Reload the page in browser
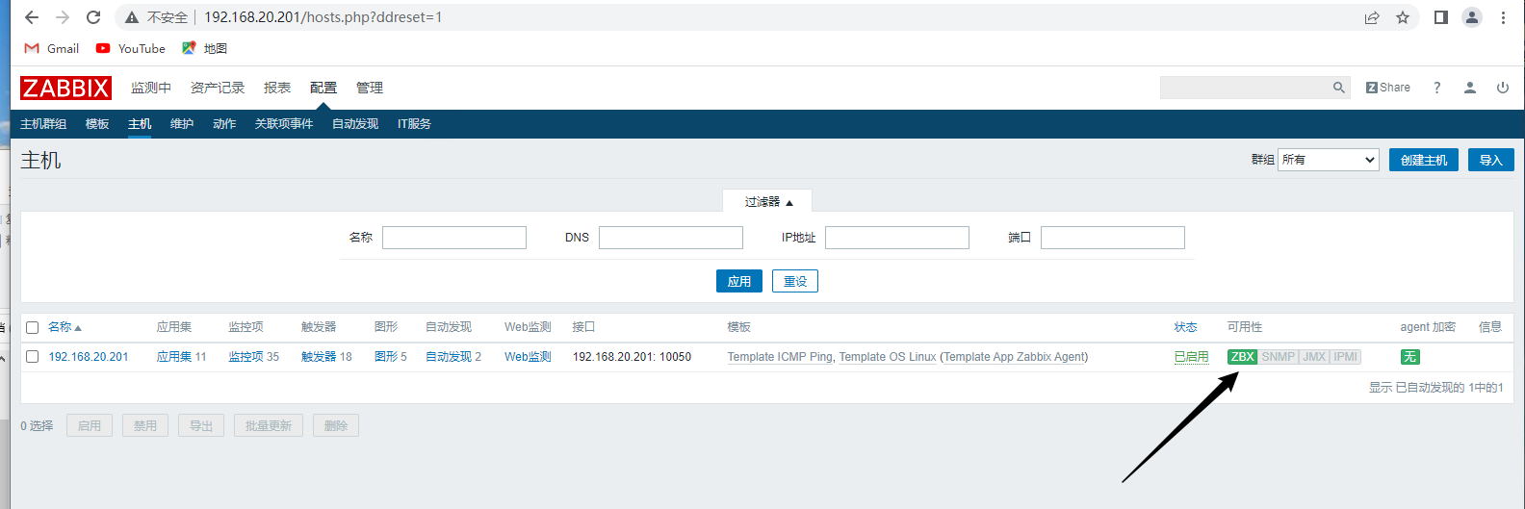The height and width of the screenshot is (509, 1525). pos(93,17)
